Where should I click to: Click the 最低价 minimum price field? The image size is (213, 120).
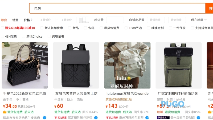pos(47,20)
